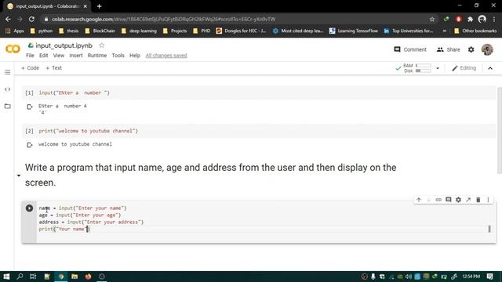Open the BlockChain bookmark folder
The width and height of the screenshot is (502, 282).
point(100,31)
